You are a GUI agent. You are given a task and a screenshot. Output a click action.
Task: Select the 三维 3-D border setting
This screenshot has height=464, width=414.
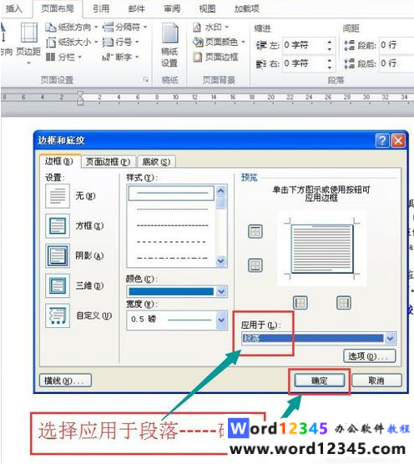pos(58,285)
